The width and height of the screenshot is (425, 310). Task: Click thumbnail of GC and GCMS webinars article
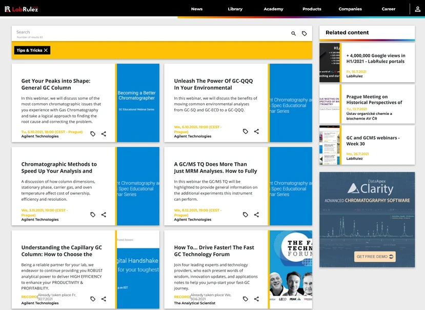tap(329, 145)
